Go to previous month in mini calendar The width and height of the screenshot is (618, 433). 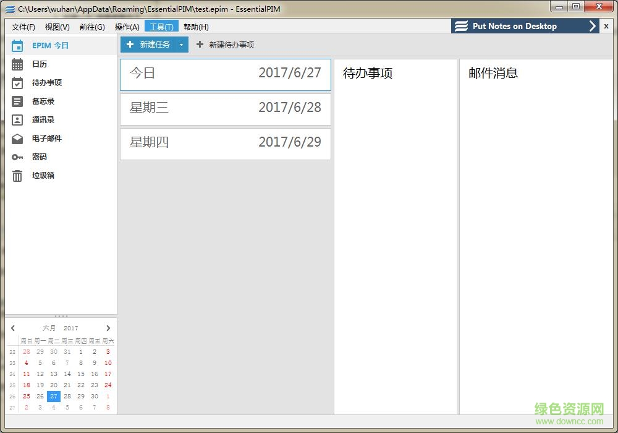12,328
